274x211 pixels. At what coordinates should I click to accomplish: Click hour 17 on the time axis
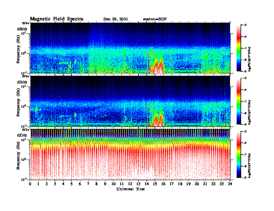(x=172, y=184)
